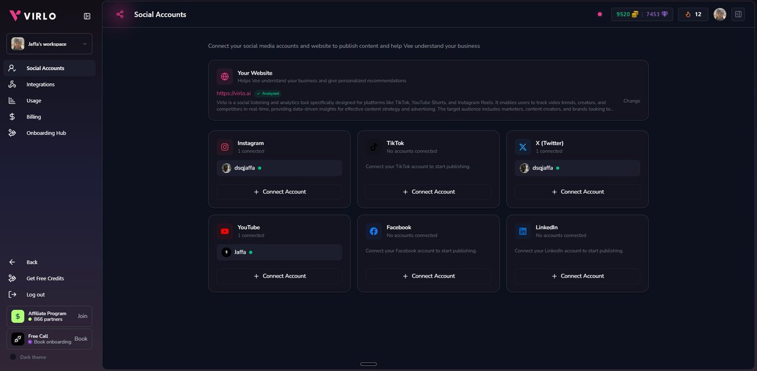Click the 7453 gem credits counter

pos(657,14)
